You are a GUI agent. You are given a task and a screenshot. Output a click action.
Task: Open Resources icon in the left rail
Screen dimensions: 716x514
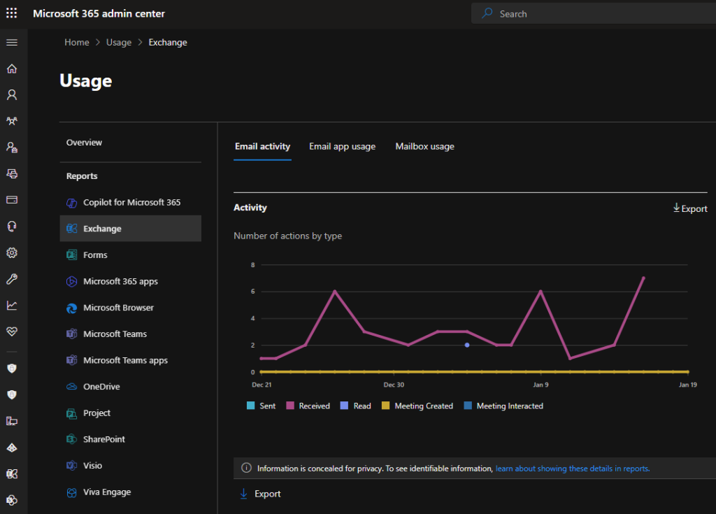12,173
